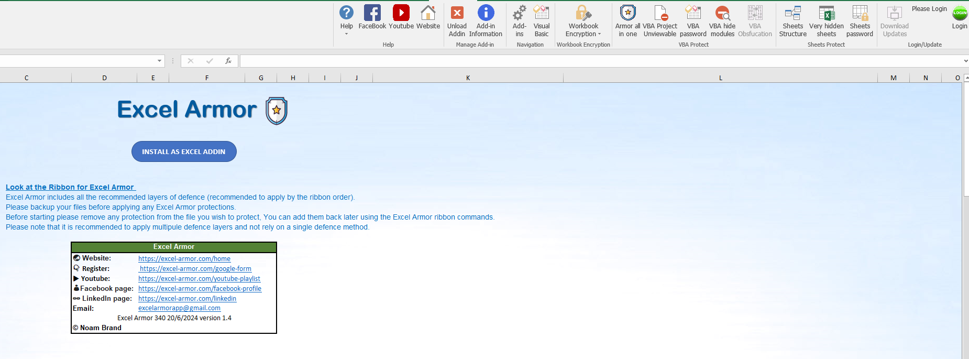Screen dimensions: 969x359
Task: Click the 'Excel Armor' green table header
Action: coord(173,247)
